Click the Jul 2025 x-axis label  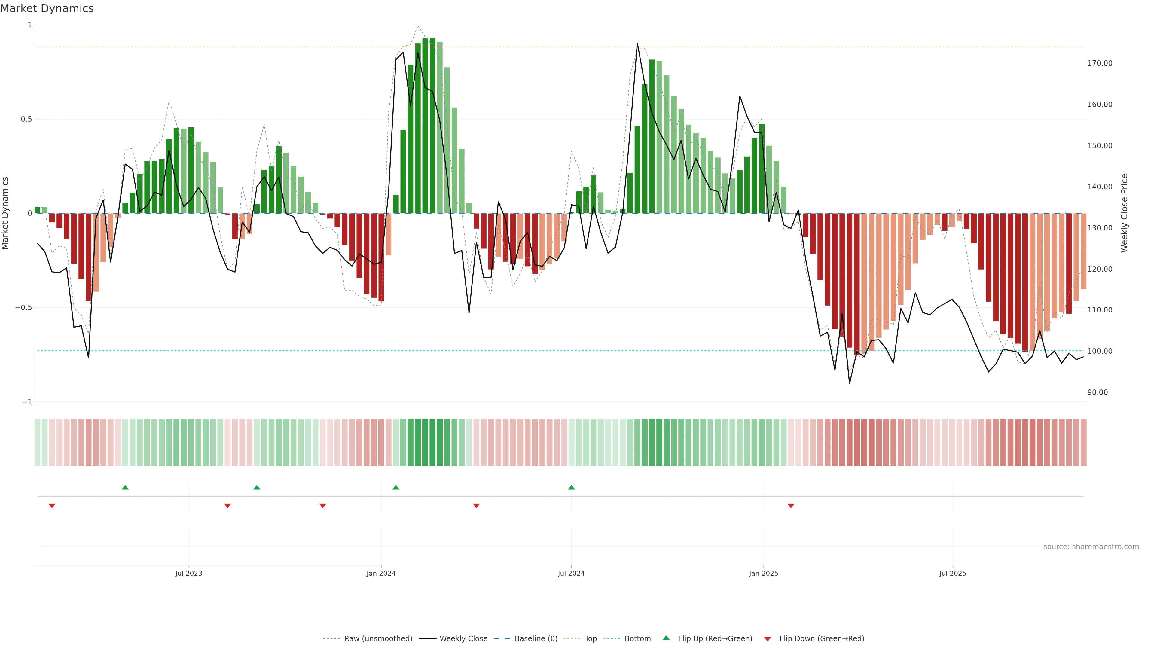point(952,573)
